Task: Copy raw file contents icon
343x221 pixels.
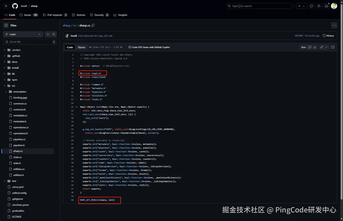Action: pyautogui.click(x=310, y=47)
